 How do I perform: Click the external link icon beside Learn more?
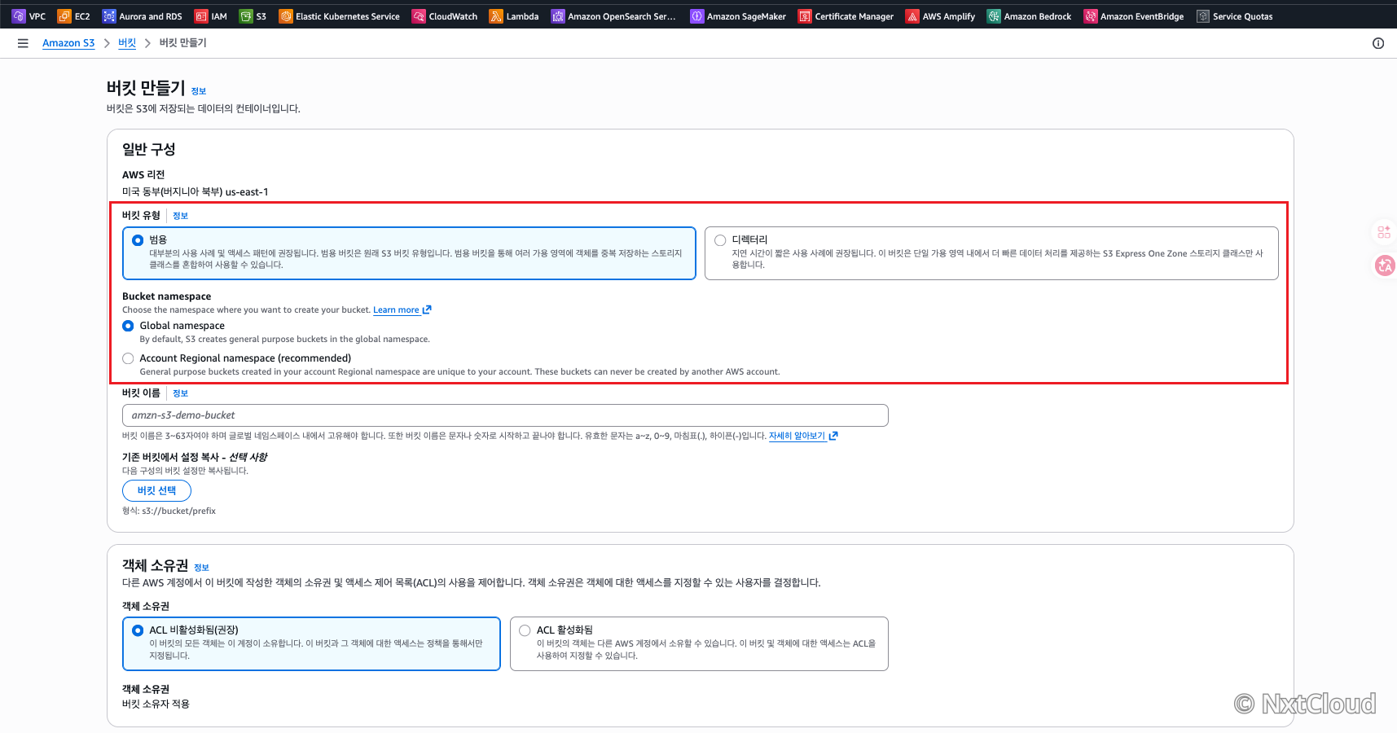427,310
